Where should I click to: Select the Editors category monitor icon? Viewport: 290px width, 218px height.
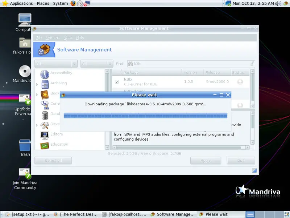tap(45, 136)
